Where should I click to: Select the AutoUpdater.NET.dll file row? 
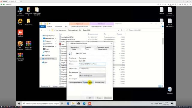(92, 37)
